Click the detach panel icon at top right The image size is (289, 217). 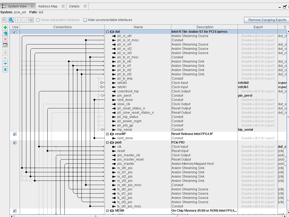pos(284,7)
